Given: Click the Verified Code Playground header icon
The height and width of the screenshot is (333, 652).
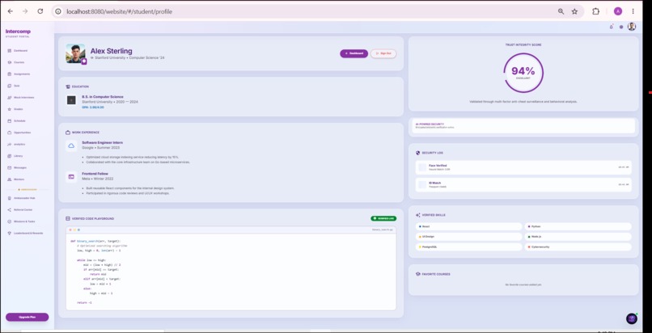Looking at the screenshot, I should [68, 218].
